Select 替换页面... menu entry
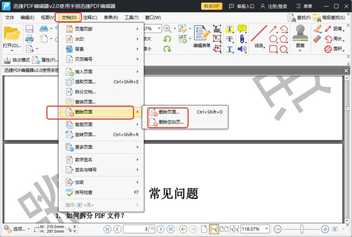The width and height of the screenshot is (352, 237). pos(101,102)
